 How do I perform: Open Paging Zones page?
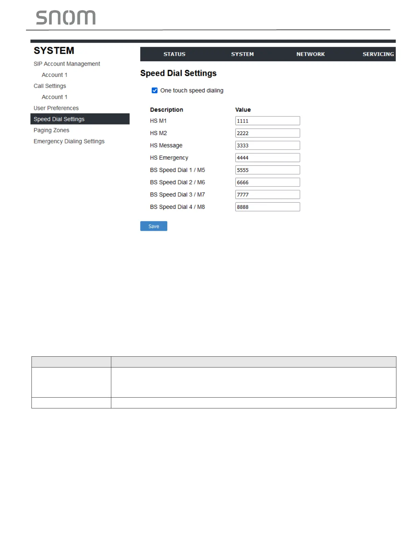(x=51, y=130)
